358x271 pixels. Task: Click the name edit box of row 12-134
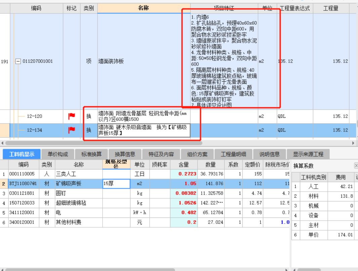(x=144, y=130)
